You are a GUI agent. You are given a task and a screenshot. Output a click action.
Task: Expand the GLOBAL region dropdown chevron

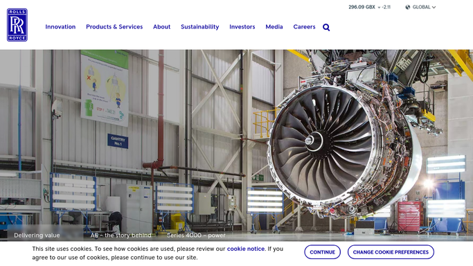point(434,7)
